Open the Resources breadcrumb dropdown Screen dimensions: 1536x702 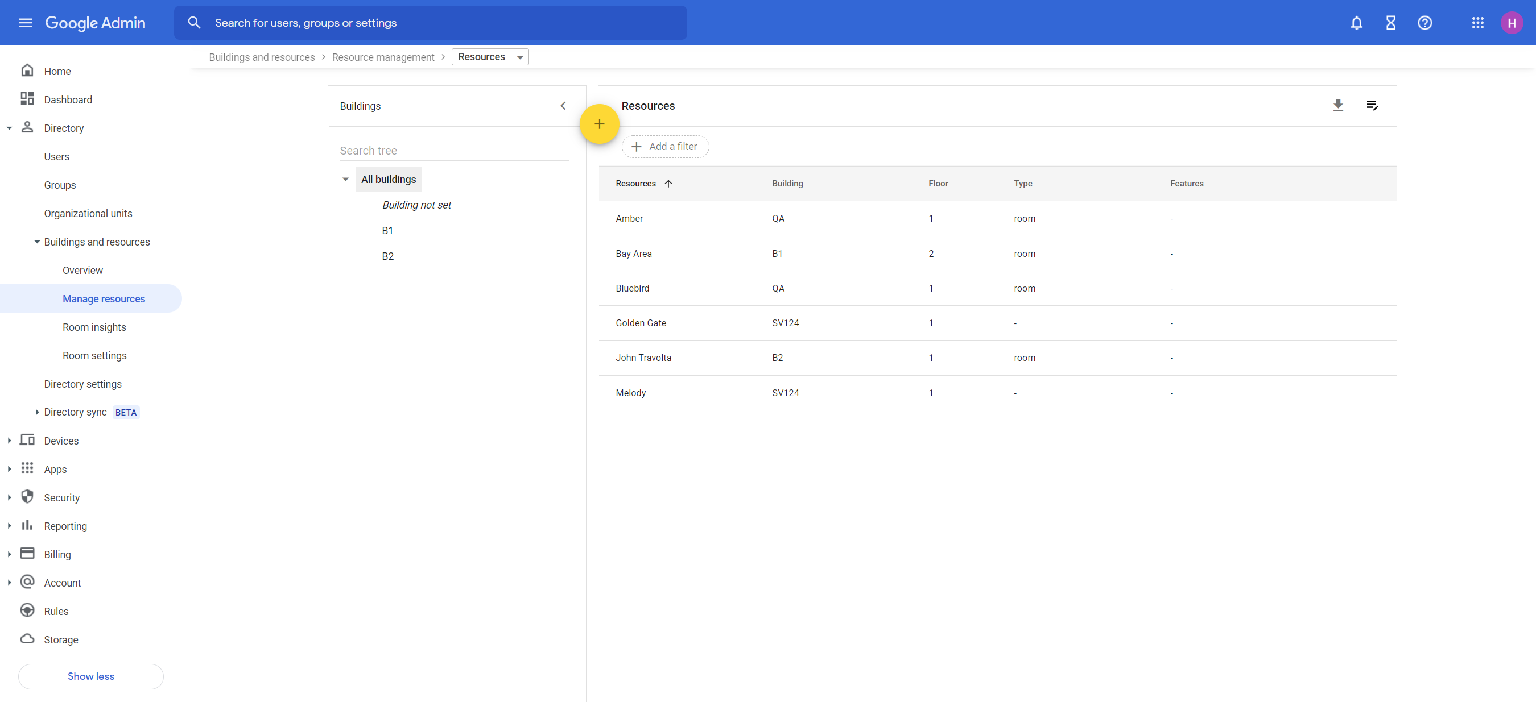pos(519,57)
